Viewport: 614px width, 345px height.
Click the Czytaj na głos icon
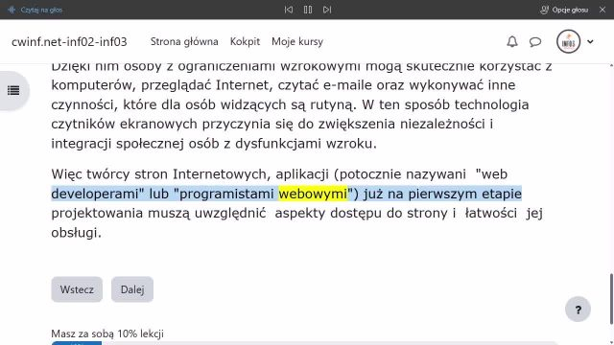pos(12,10)
